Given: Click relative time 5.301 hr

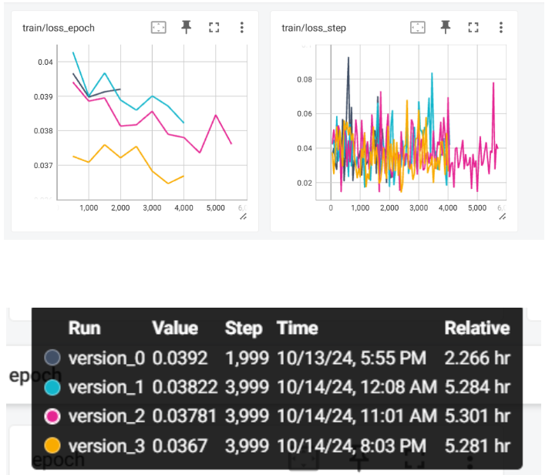Looking at the screenshot, I should (x=477, y=416).
